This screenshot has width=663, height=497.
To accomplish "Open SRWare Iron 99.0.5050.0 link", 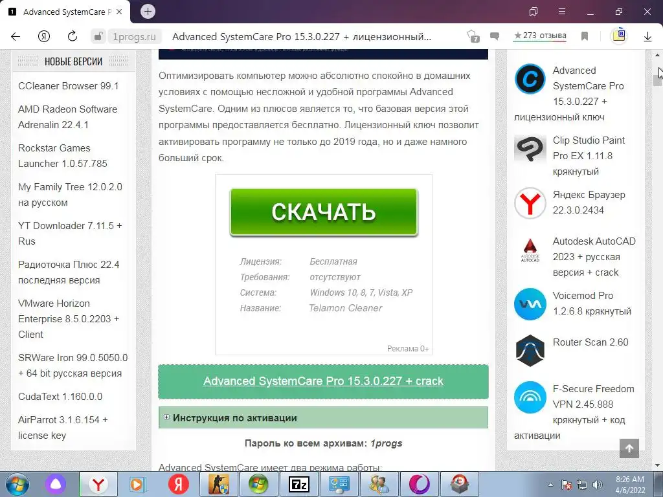I will [x=73, y=365].
